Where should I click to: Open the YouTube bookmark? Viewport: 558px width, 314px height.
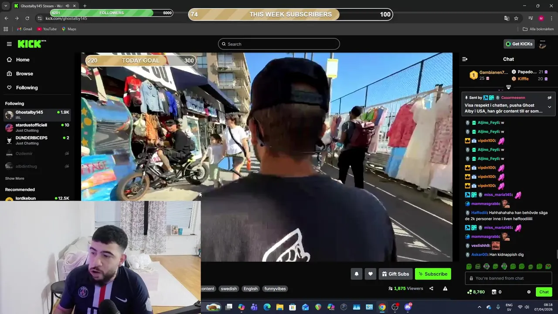(x=47, y=29)
